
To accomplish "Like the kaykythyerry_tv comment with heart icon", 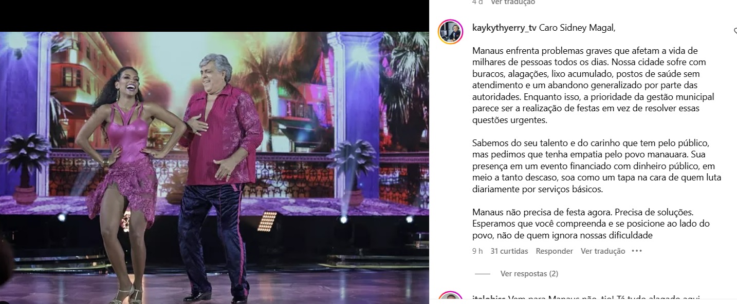I will pyautogui.click(x=735, y=32).
